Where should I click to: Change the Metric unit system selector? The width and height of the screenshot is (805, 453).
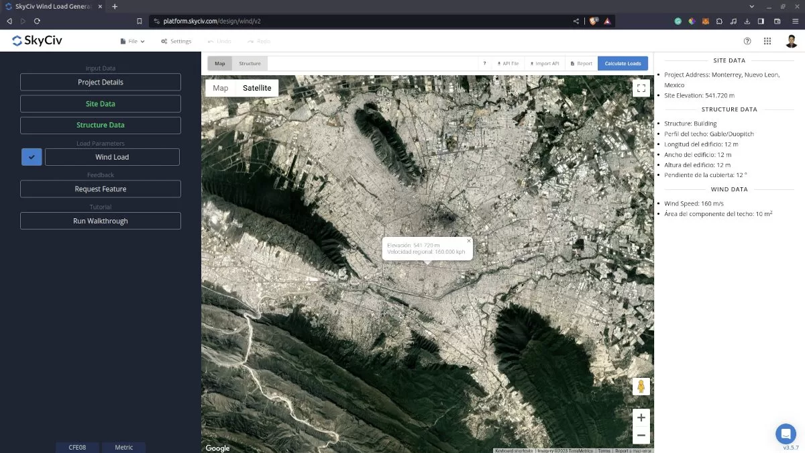(x=124, y=447)
